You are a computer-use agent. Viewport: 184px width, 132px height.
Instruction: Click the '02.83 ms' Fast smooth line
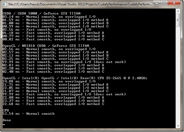tap(53, 65)
